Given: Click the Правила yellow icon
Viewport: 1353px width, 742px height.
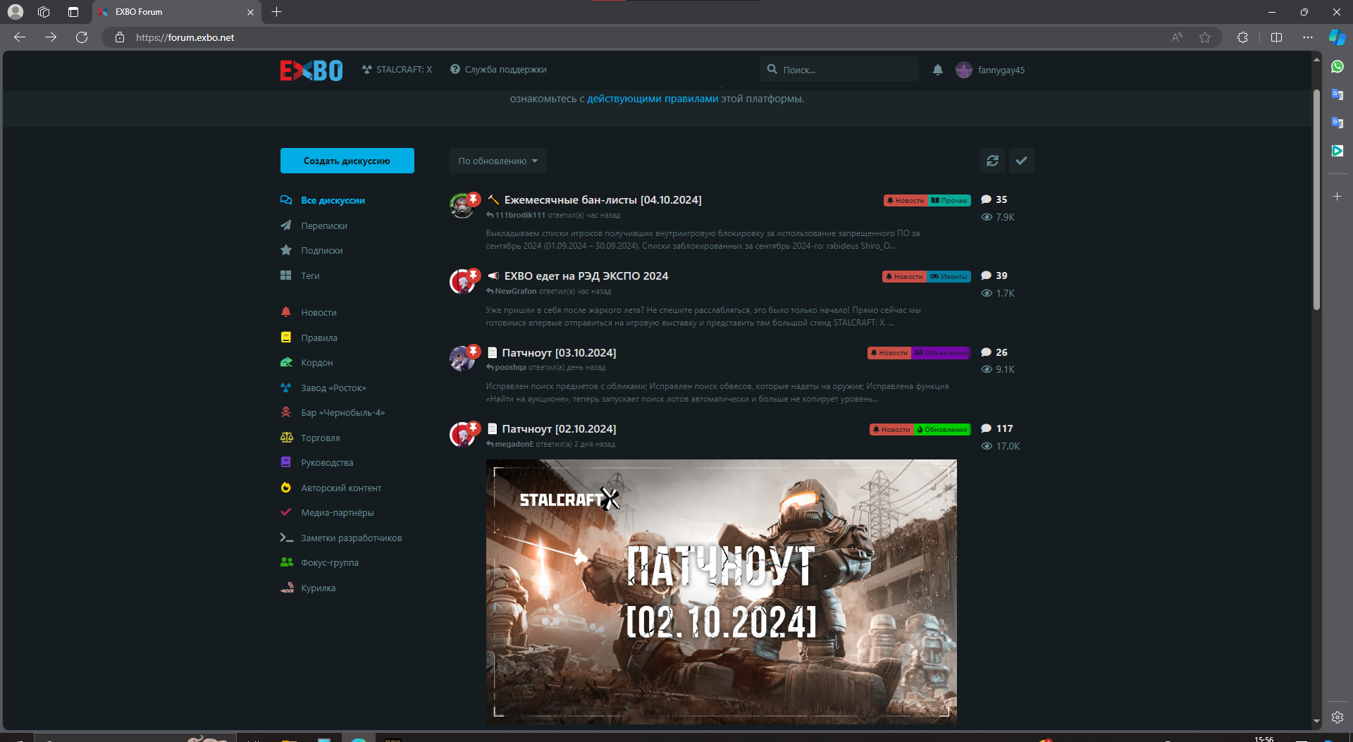Looking at the screenshot, I should (285, 338).
